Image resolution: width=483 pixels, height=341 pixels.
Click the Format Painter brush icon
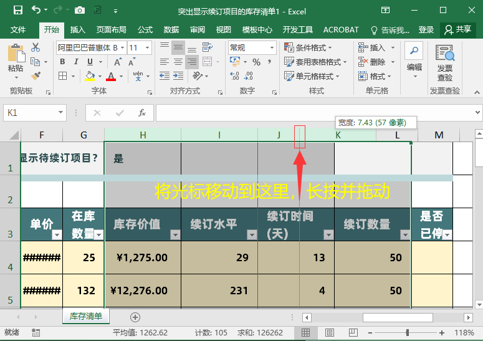coord(36,75)
